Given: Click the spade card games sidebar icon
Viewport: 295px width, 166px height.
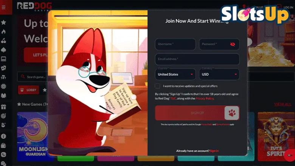Looking at the screenshot, I should [4, 50].
